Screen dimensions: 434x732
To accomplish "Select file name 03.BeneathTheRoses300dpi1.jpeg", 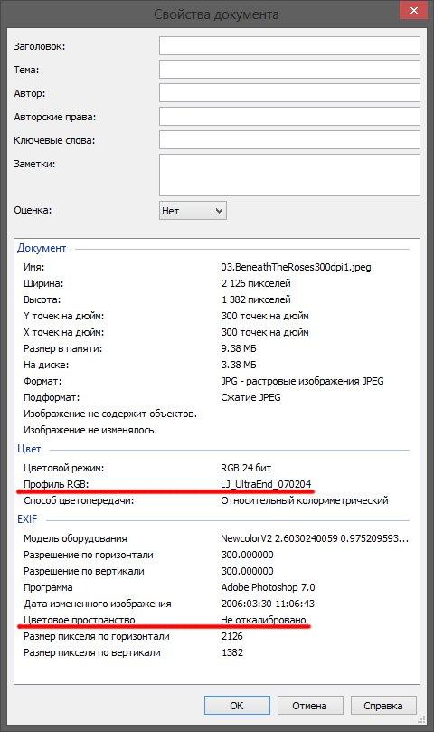I will [296, 268].
